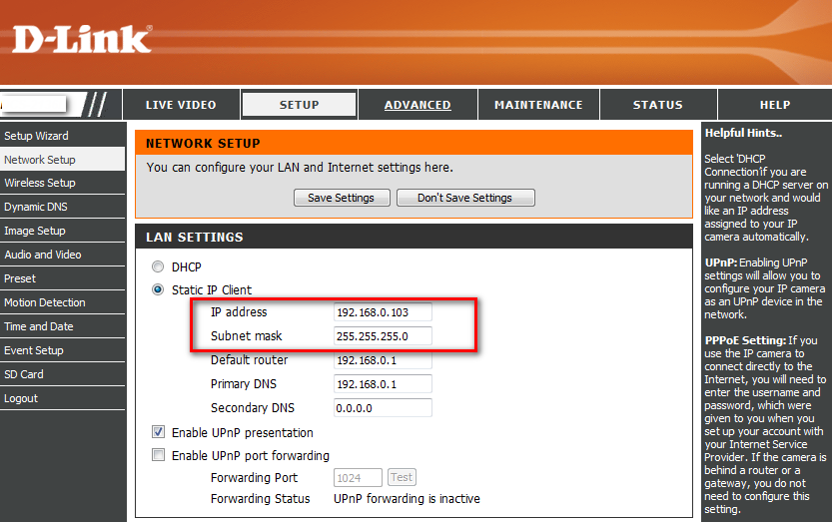Focus the Secondary DNS field
The height and width of the screenshot is (522, 832).
coord(383,407)
